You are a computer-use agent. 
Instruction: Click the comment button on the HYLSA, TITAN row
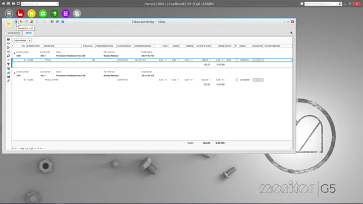coord(258,80)
